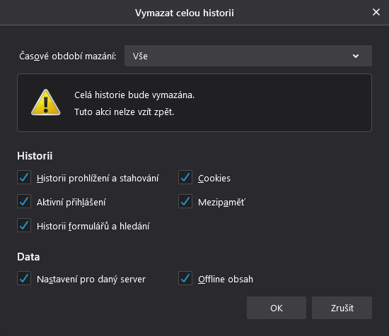Image resolution: width=389 pixels, height=336 pixels.
Task: Click the "Celá historie bude vymazána." warning text
Action: click(x=134, y=95)
